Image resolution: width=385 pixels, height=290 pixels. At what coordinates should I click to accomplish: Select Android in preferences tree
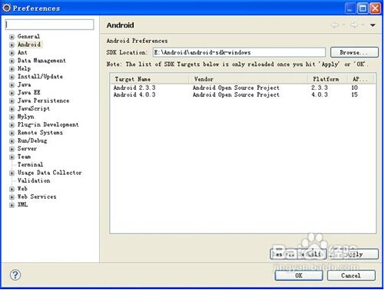[x=29, y=44]
